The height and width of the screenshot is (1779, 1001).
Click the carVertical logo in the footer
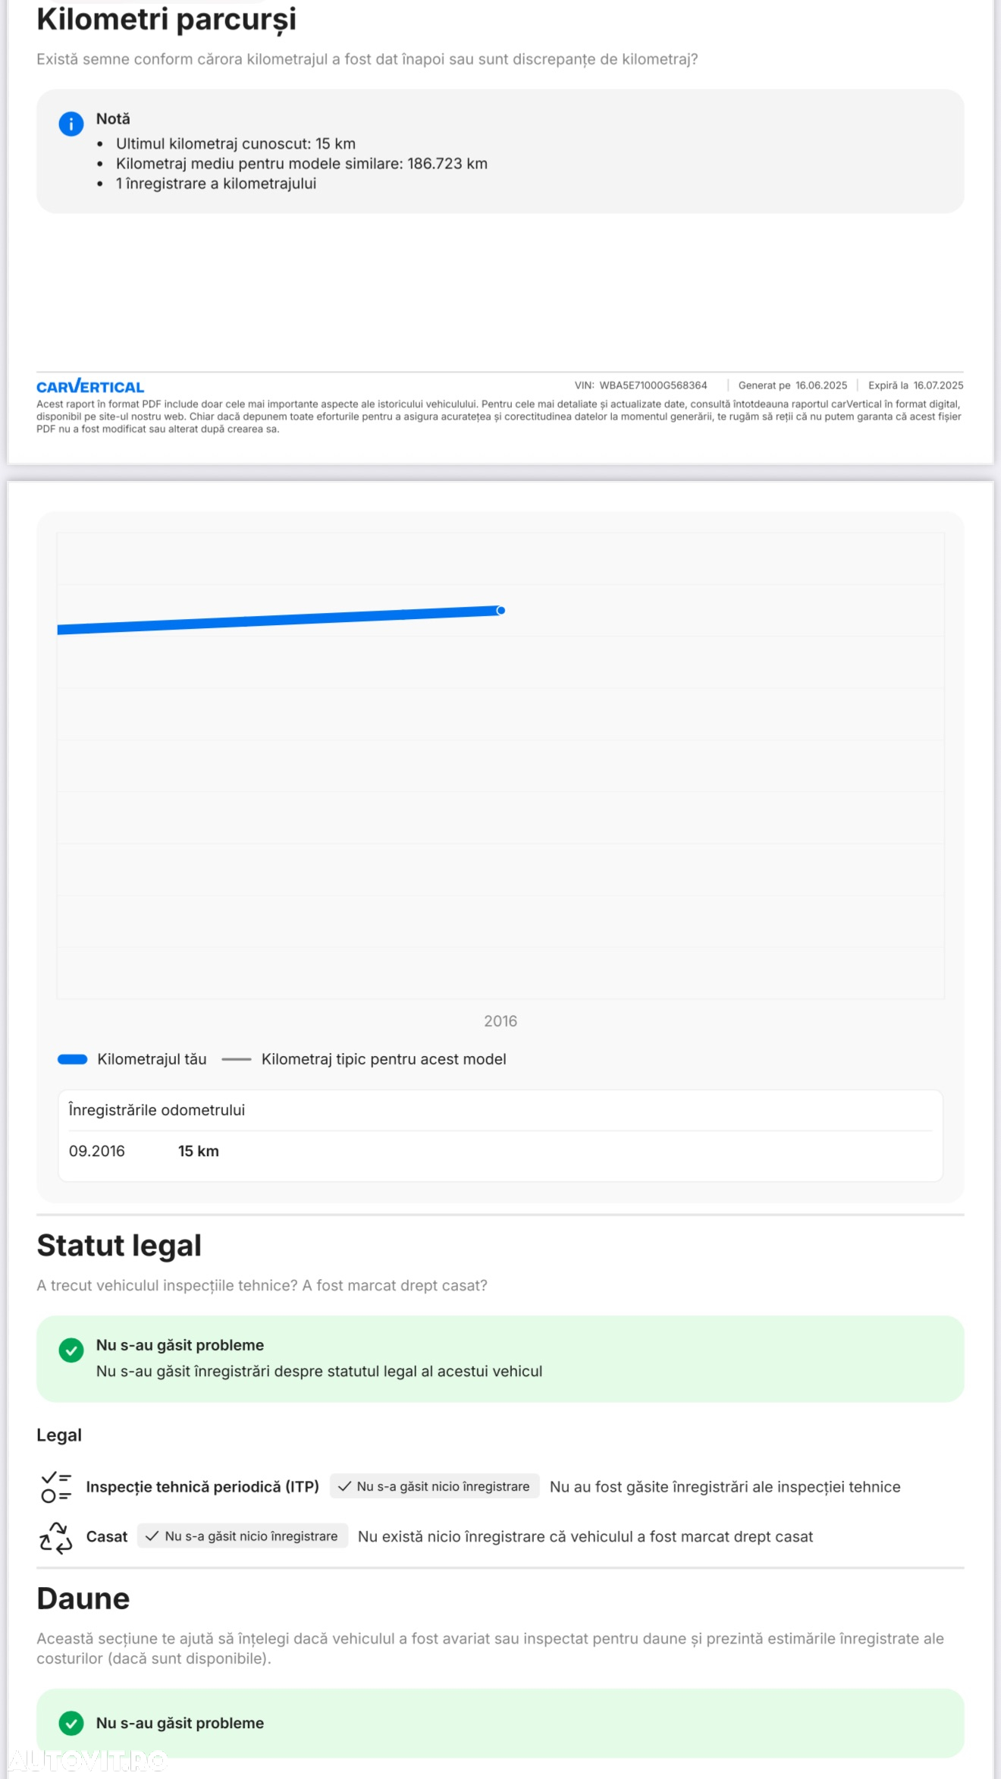point(90,386)
